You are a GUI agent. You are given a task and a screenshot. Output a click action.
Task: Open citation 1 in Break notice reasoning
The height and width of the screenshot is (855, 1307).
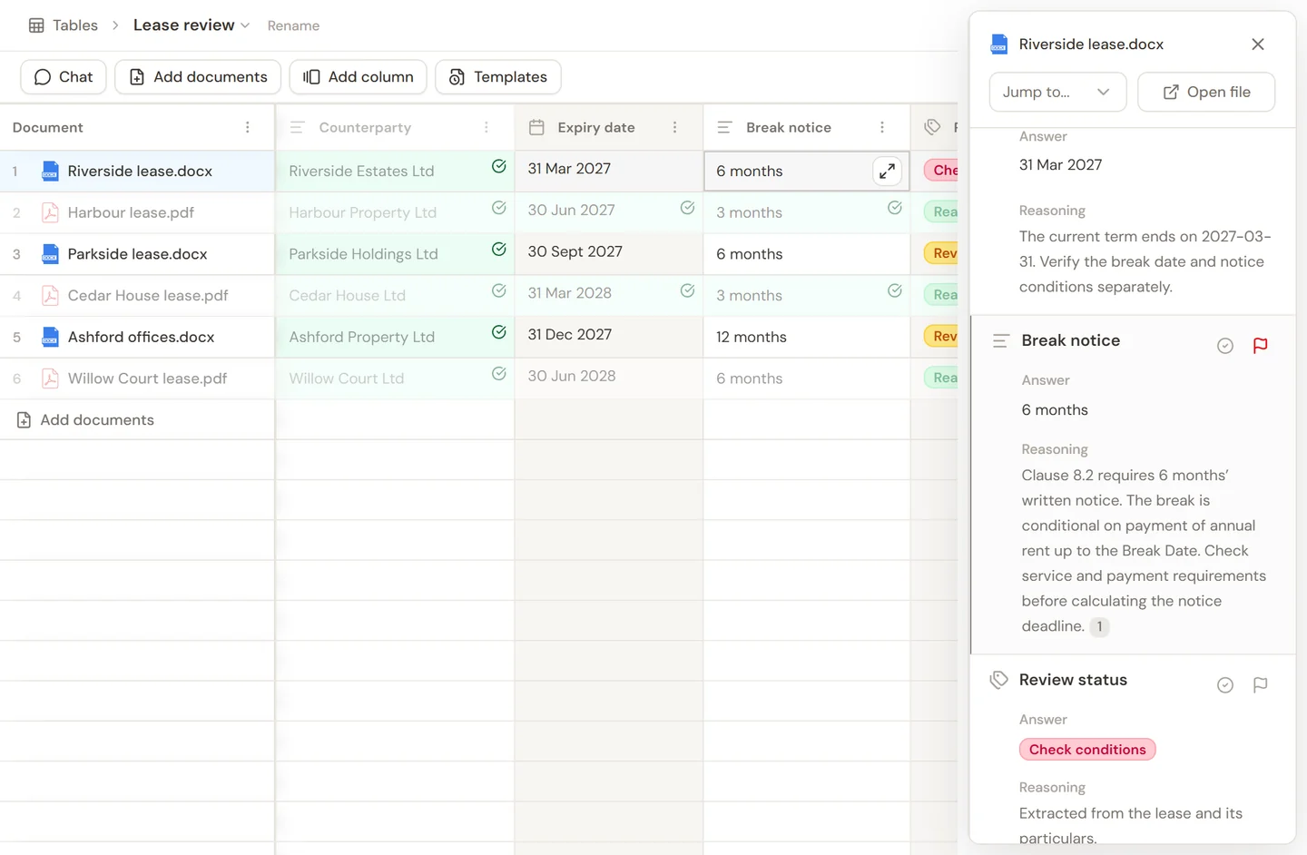click(1099, 626)
